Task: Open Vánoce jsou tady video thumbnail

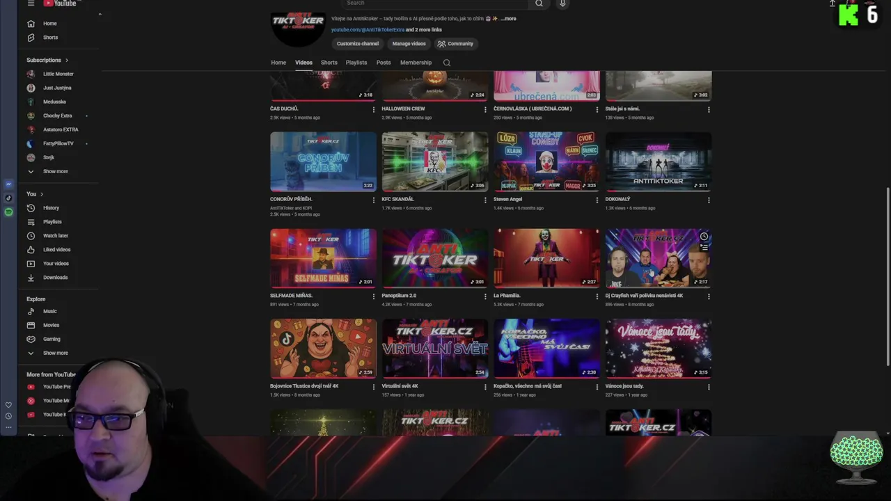Action: coord(659,349)
